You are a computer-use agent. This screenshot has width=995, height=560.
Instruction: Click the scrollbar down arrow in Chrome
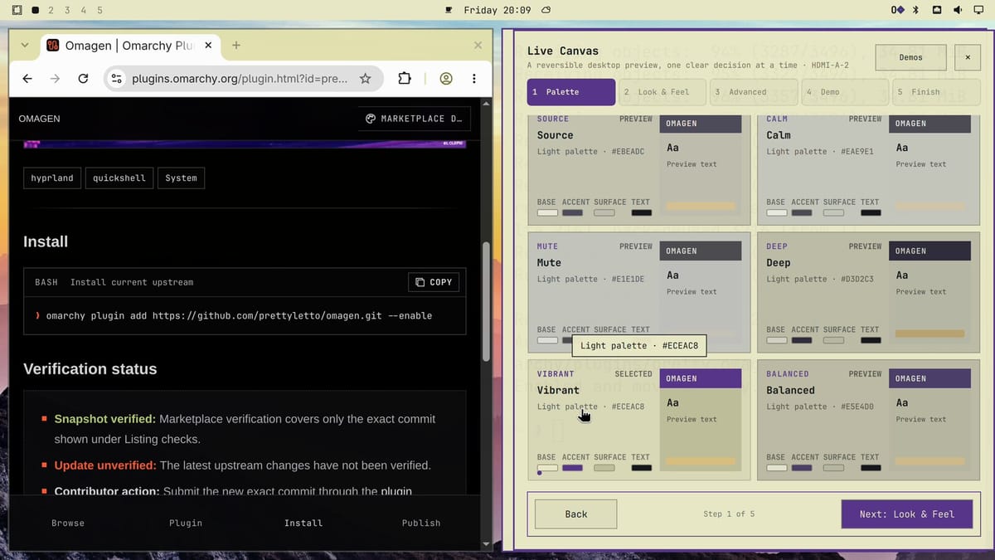click(486, 543)
